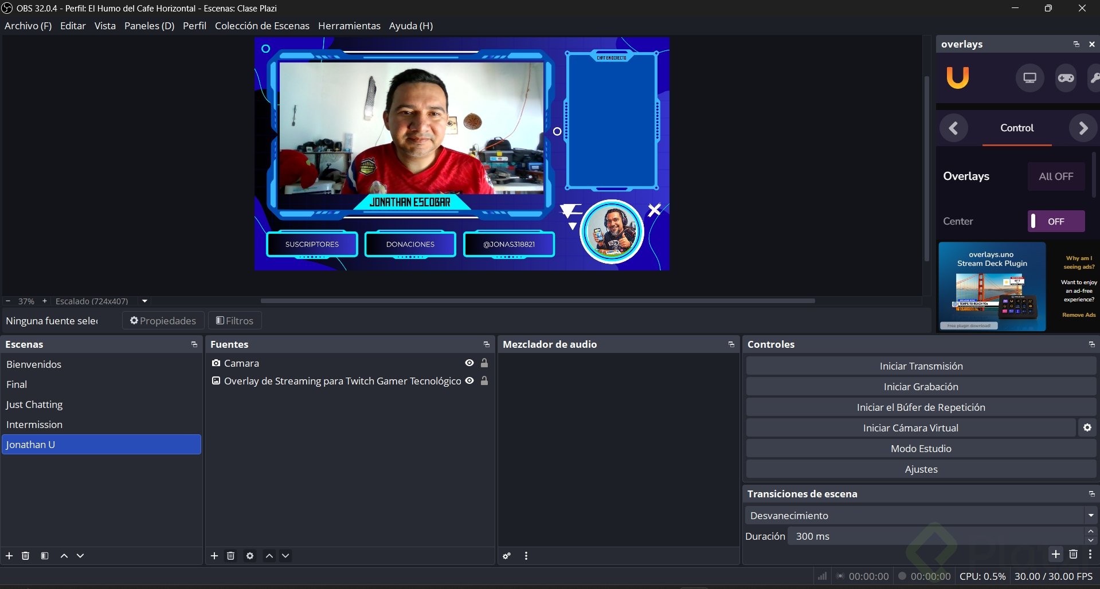Open the Colección de Escenas menu
The image size is (1100, 589).
pyautogui.click(x=262, y=26)
